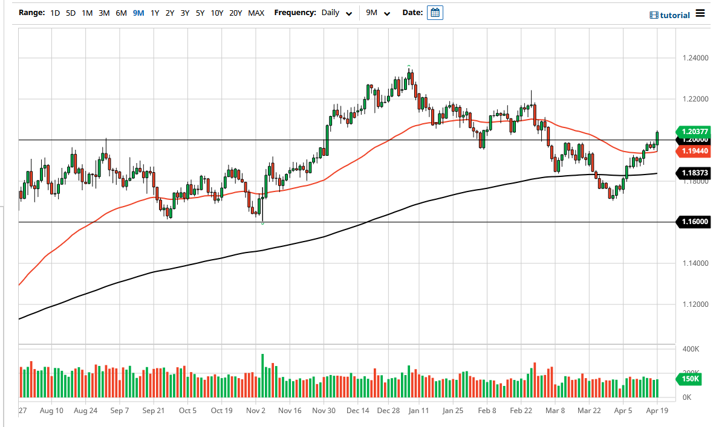Select the 5D range
The width and height of the screenshot is (713, 427).
coord(71,13)
